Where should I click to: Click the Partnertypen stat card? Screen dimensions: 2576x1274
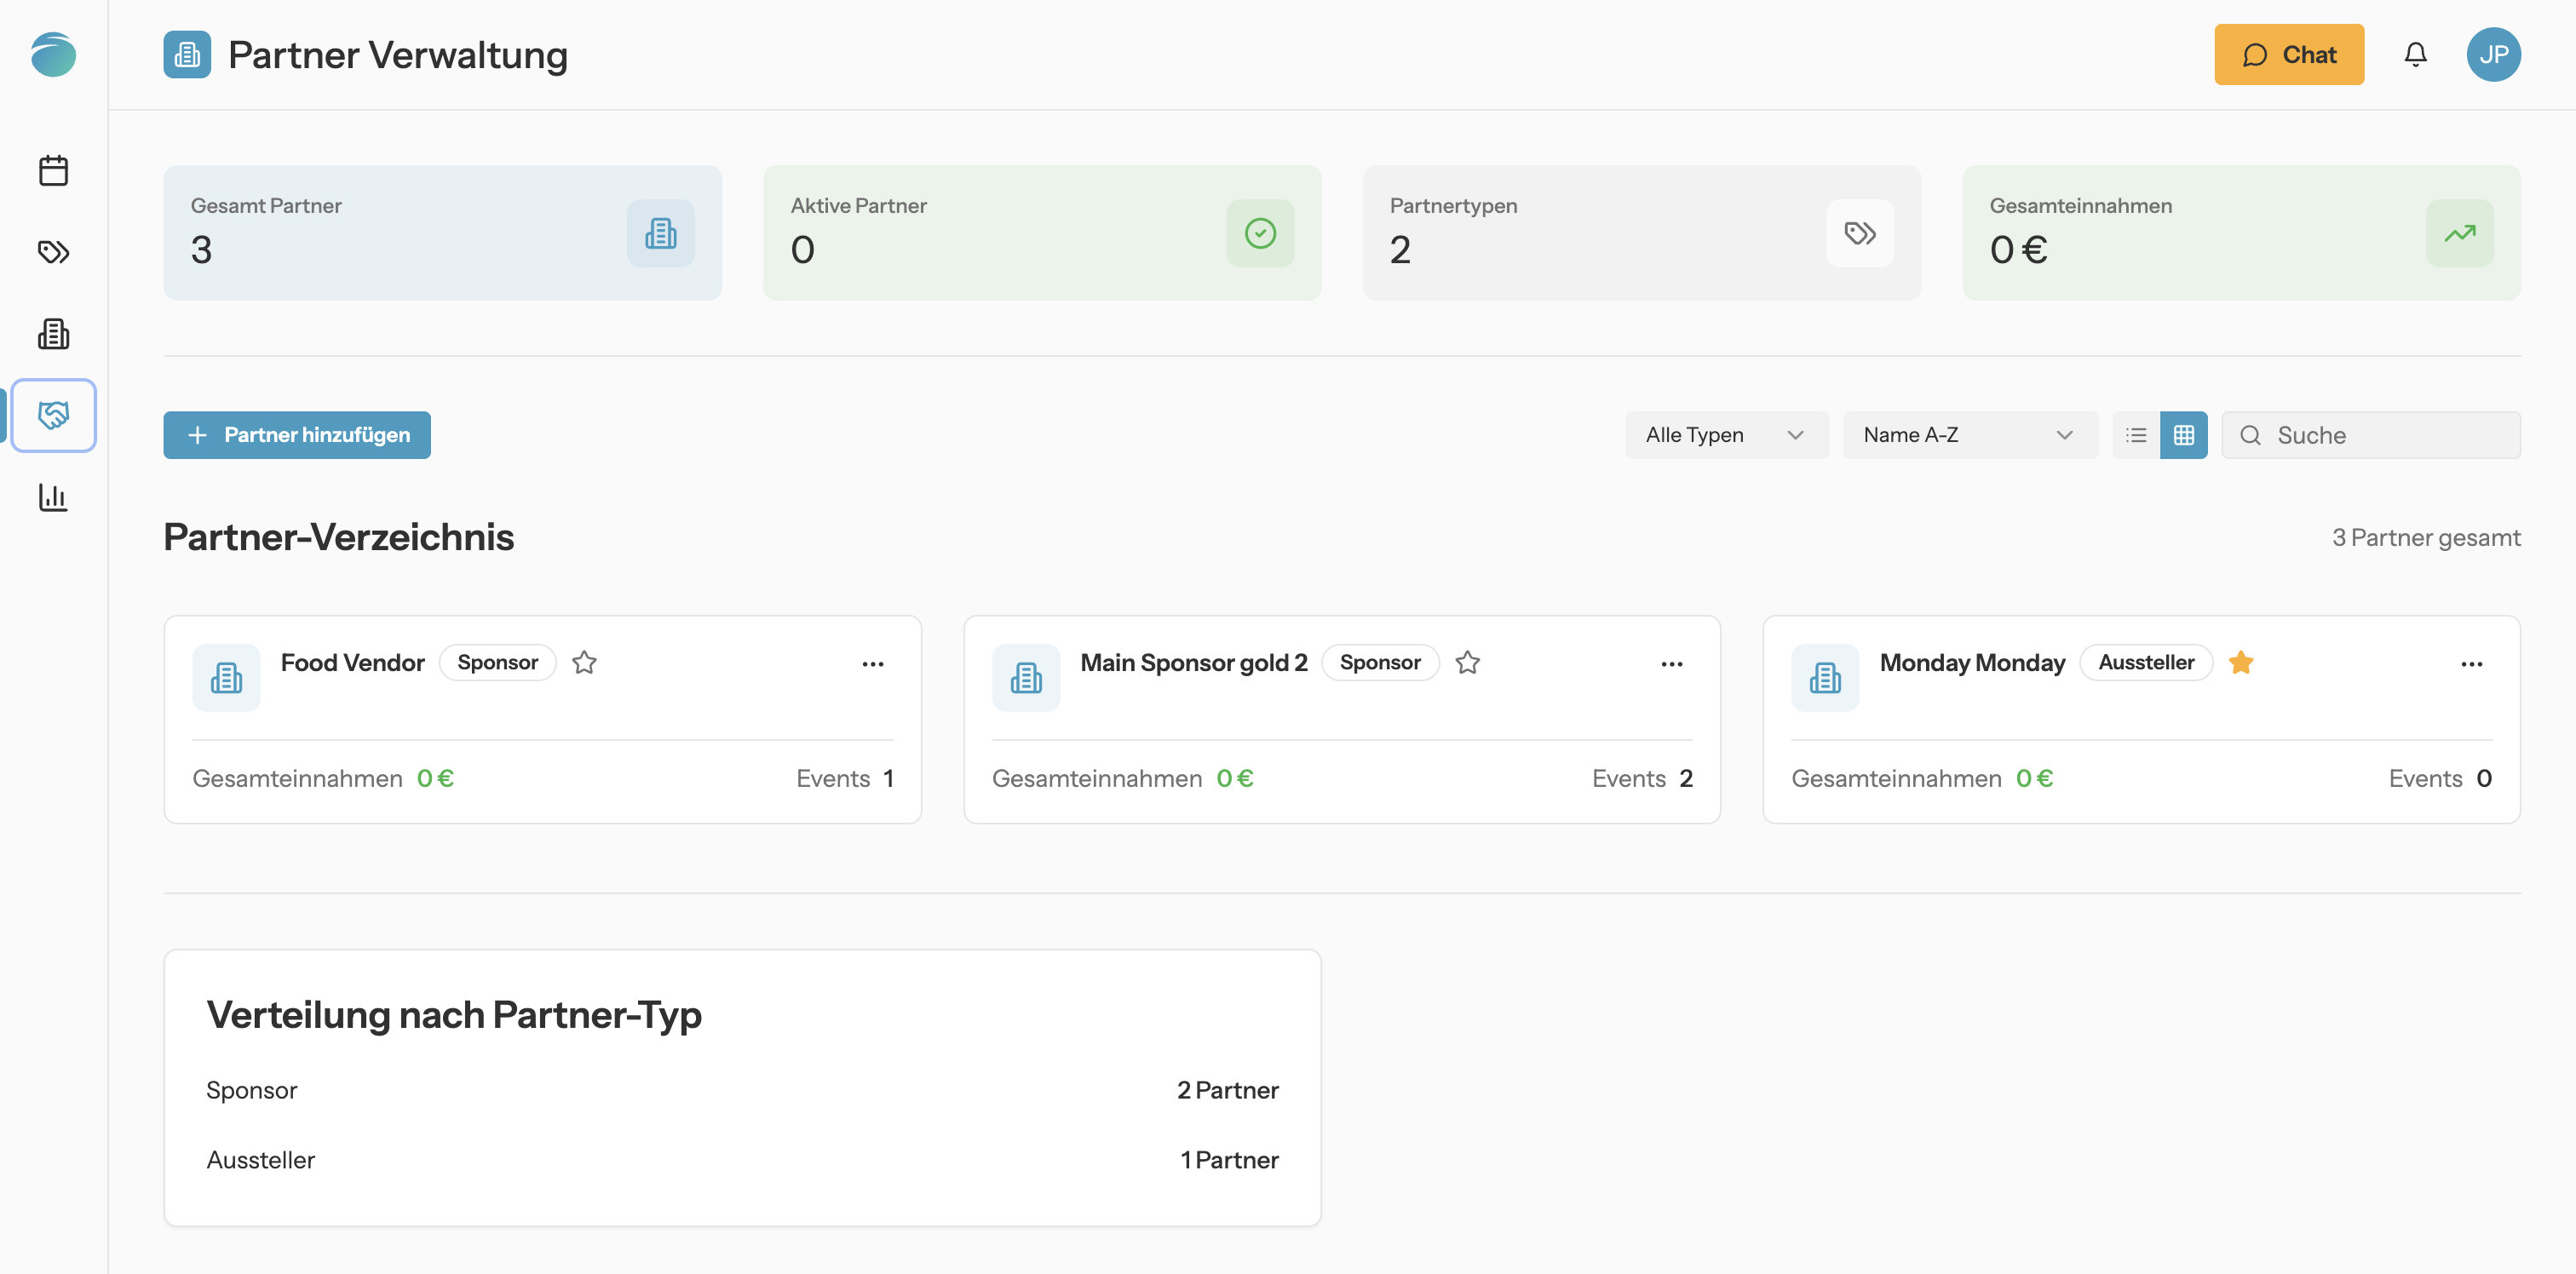1641,233
